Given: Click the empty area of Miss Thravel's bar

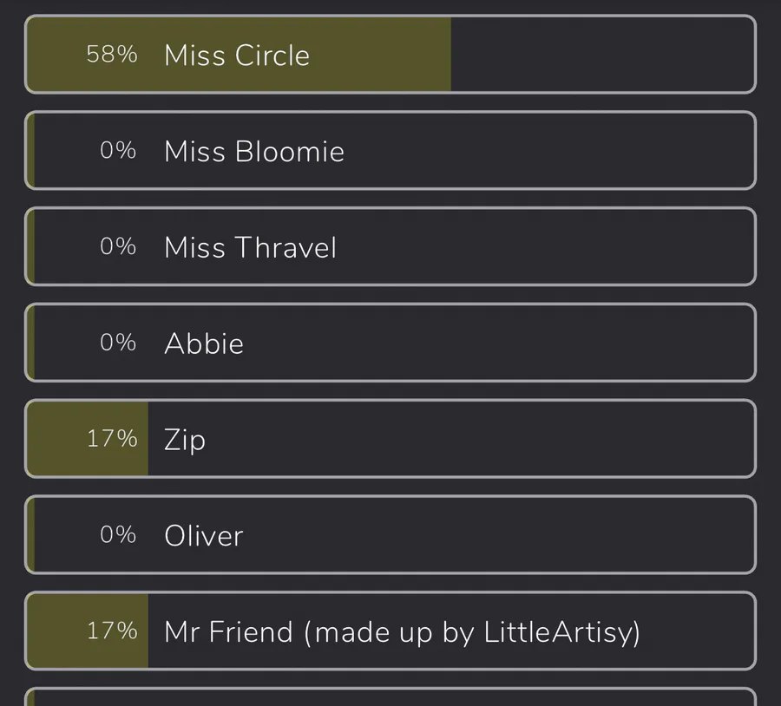Looking at the screenshot, I should (546, 246).
